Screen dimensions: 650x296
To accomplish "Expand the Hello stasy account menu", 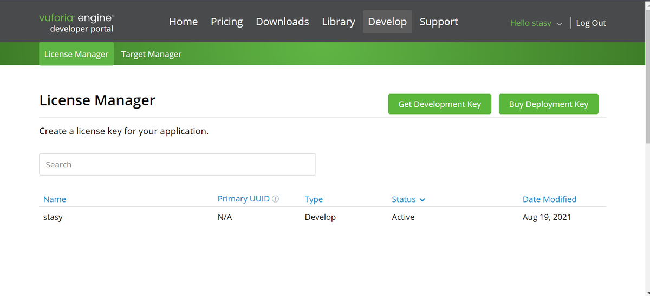I will (536, 23).
